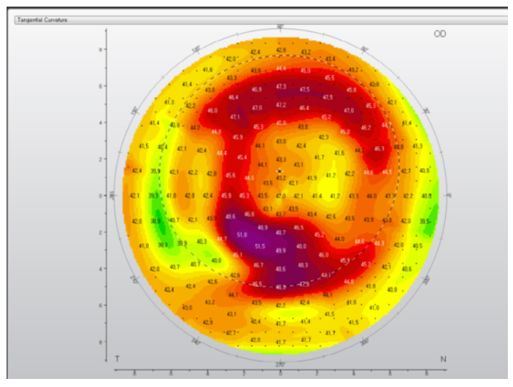513x387 pixels.
Task: Select the 51.5 value in purple zone
Action: click(x=260, y=247)
